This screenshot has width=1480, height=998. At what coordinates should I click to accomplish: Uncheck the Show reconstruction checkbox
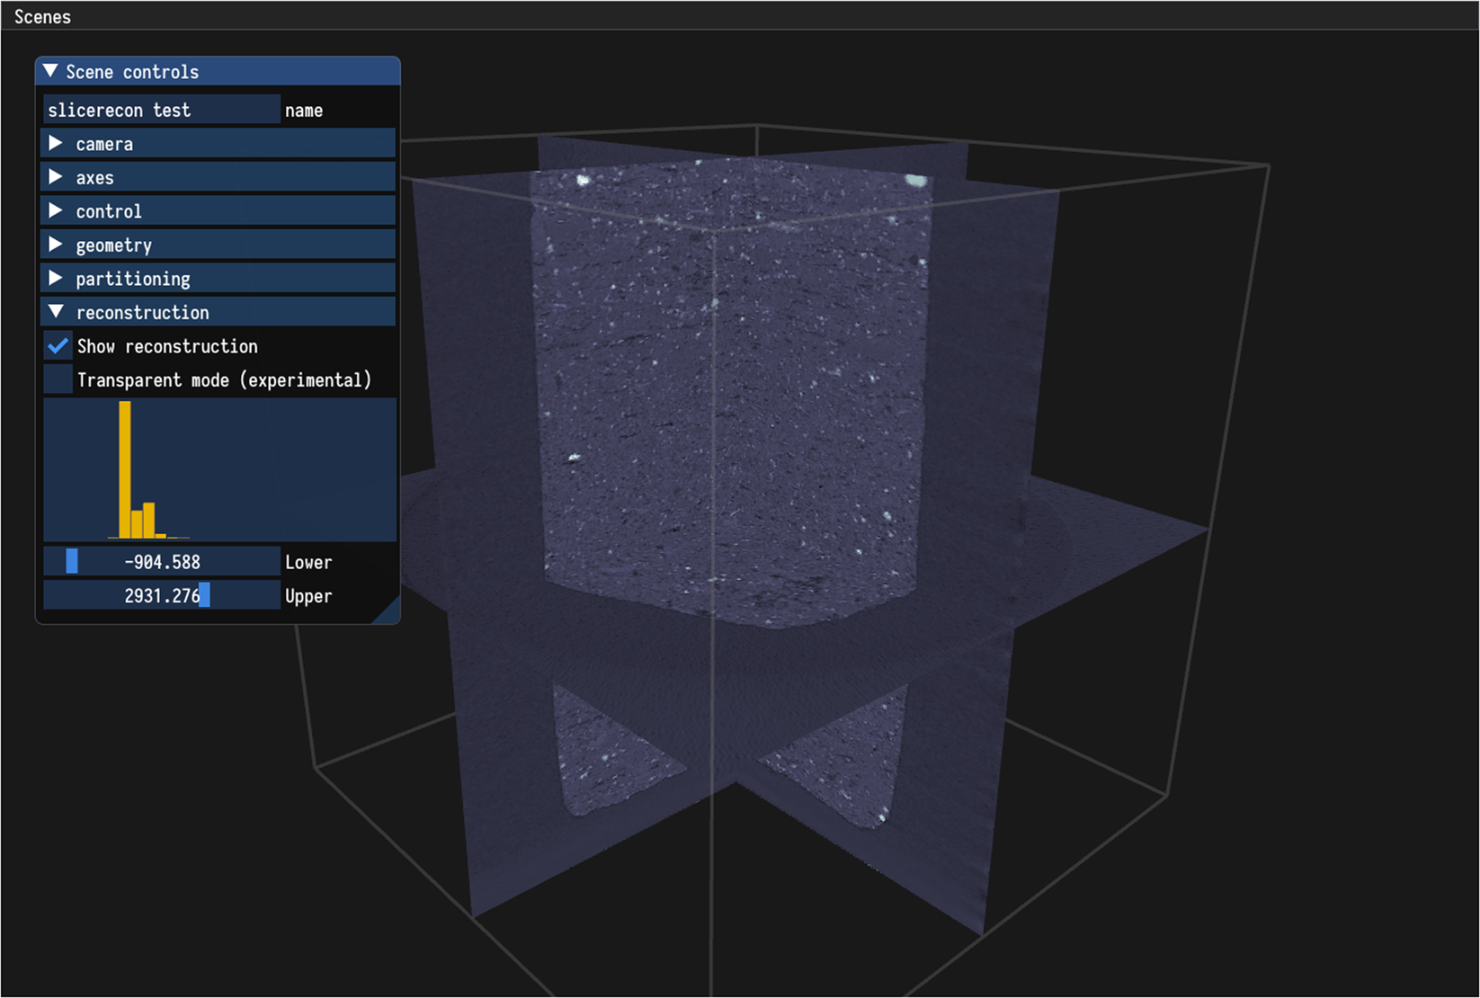tap(58, 346)
